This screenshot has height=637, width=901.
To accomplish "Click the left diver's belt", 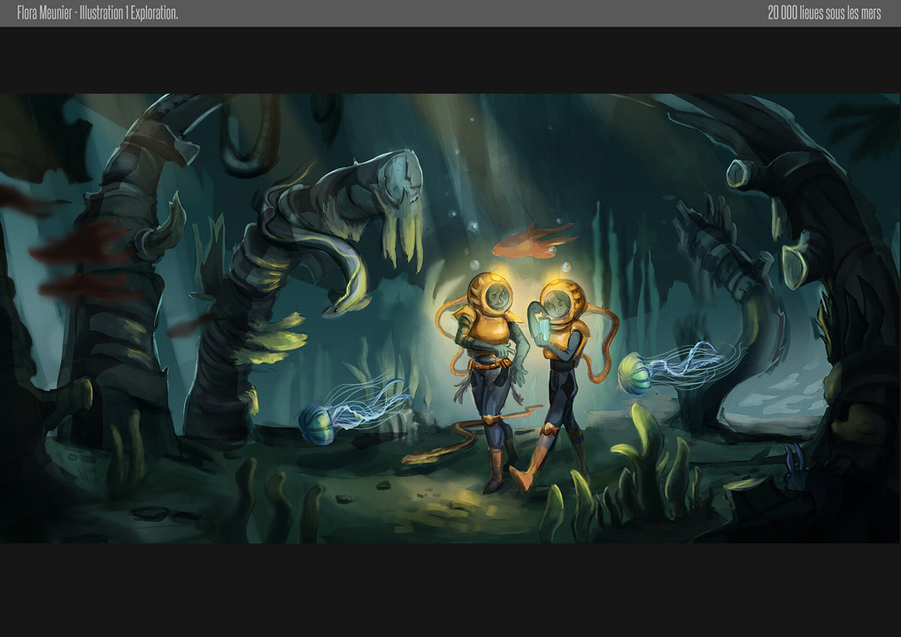I will [487, 364].
